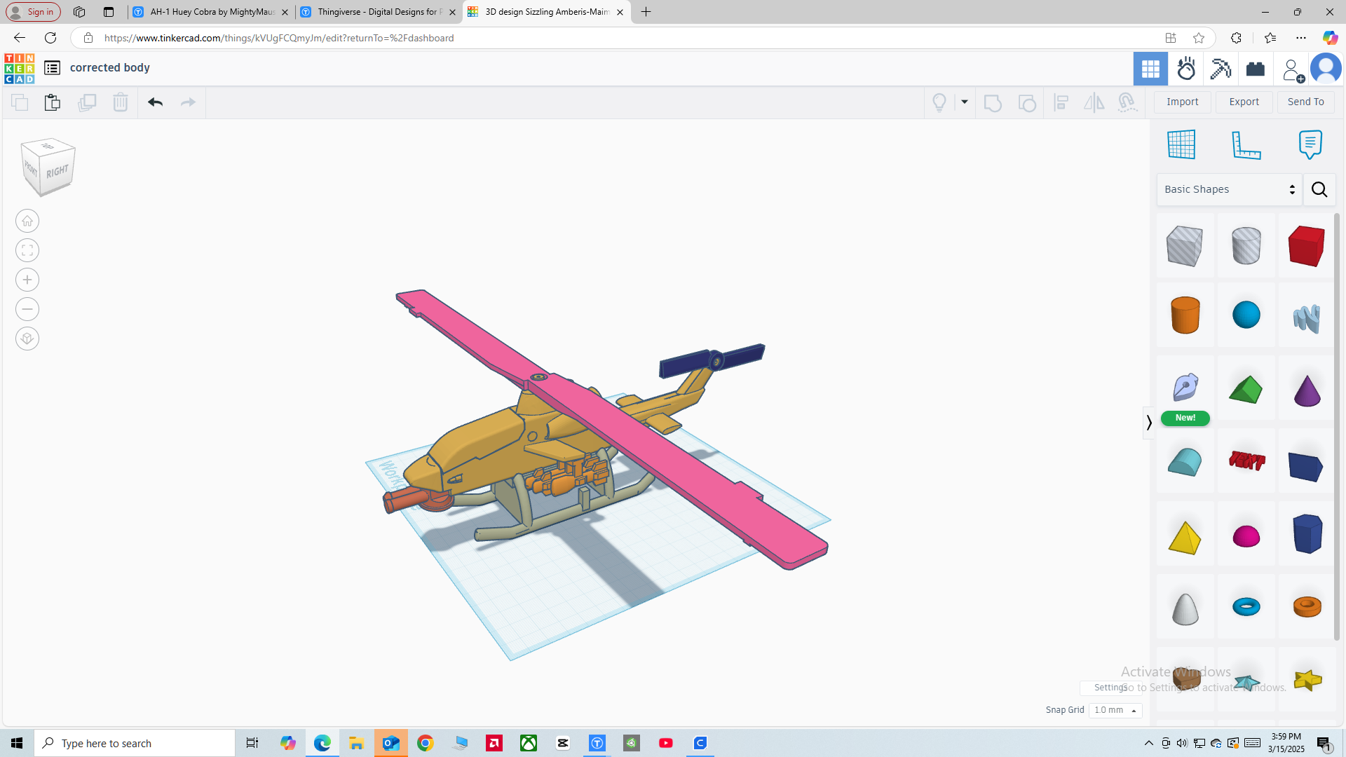Screen dimensions: 1346x757
Task: Select the red Box shape
Action: [x=1306, y=245]
